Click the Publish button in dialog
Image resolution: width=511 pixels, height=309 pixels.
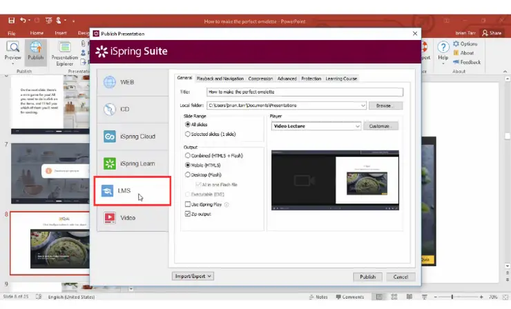coord(367,277)
